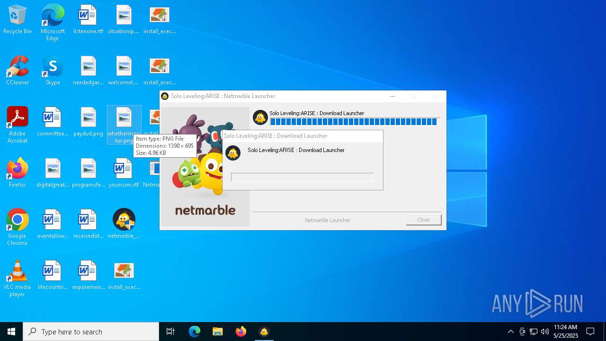Click the blue download progress bar

click(355, 122)
